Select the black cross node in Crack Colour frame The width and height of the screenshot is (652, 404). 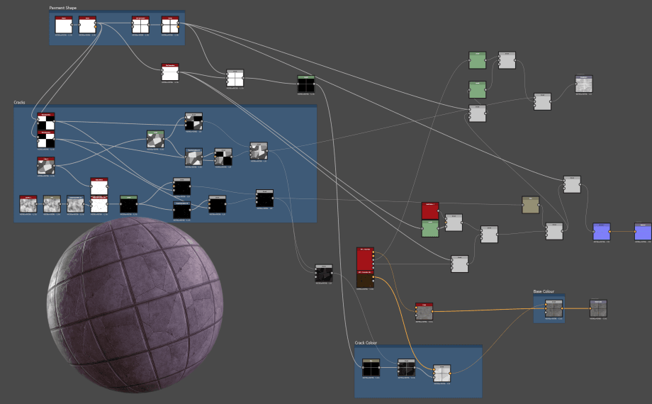pos(371,367)
